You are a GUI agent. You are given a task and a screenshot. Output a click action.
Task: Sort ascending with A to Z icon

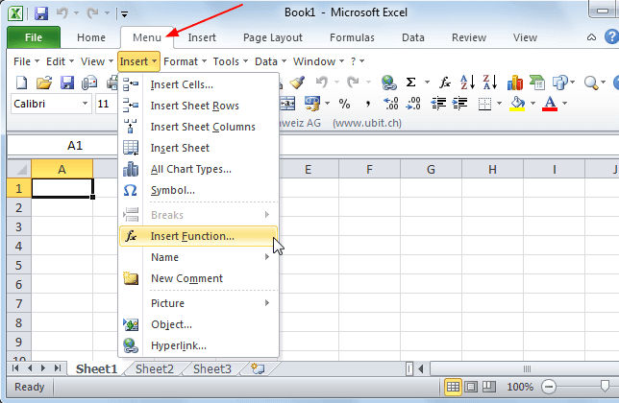467,83
